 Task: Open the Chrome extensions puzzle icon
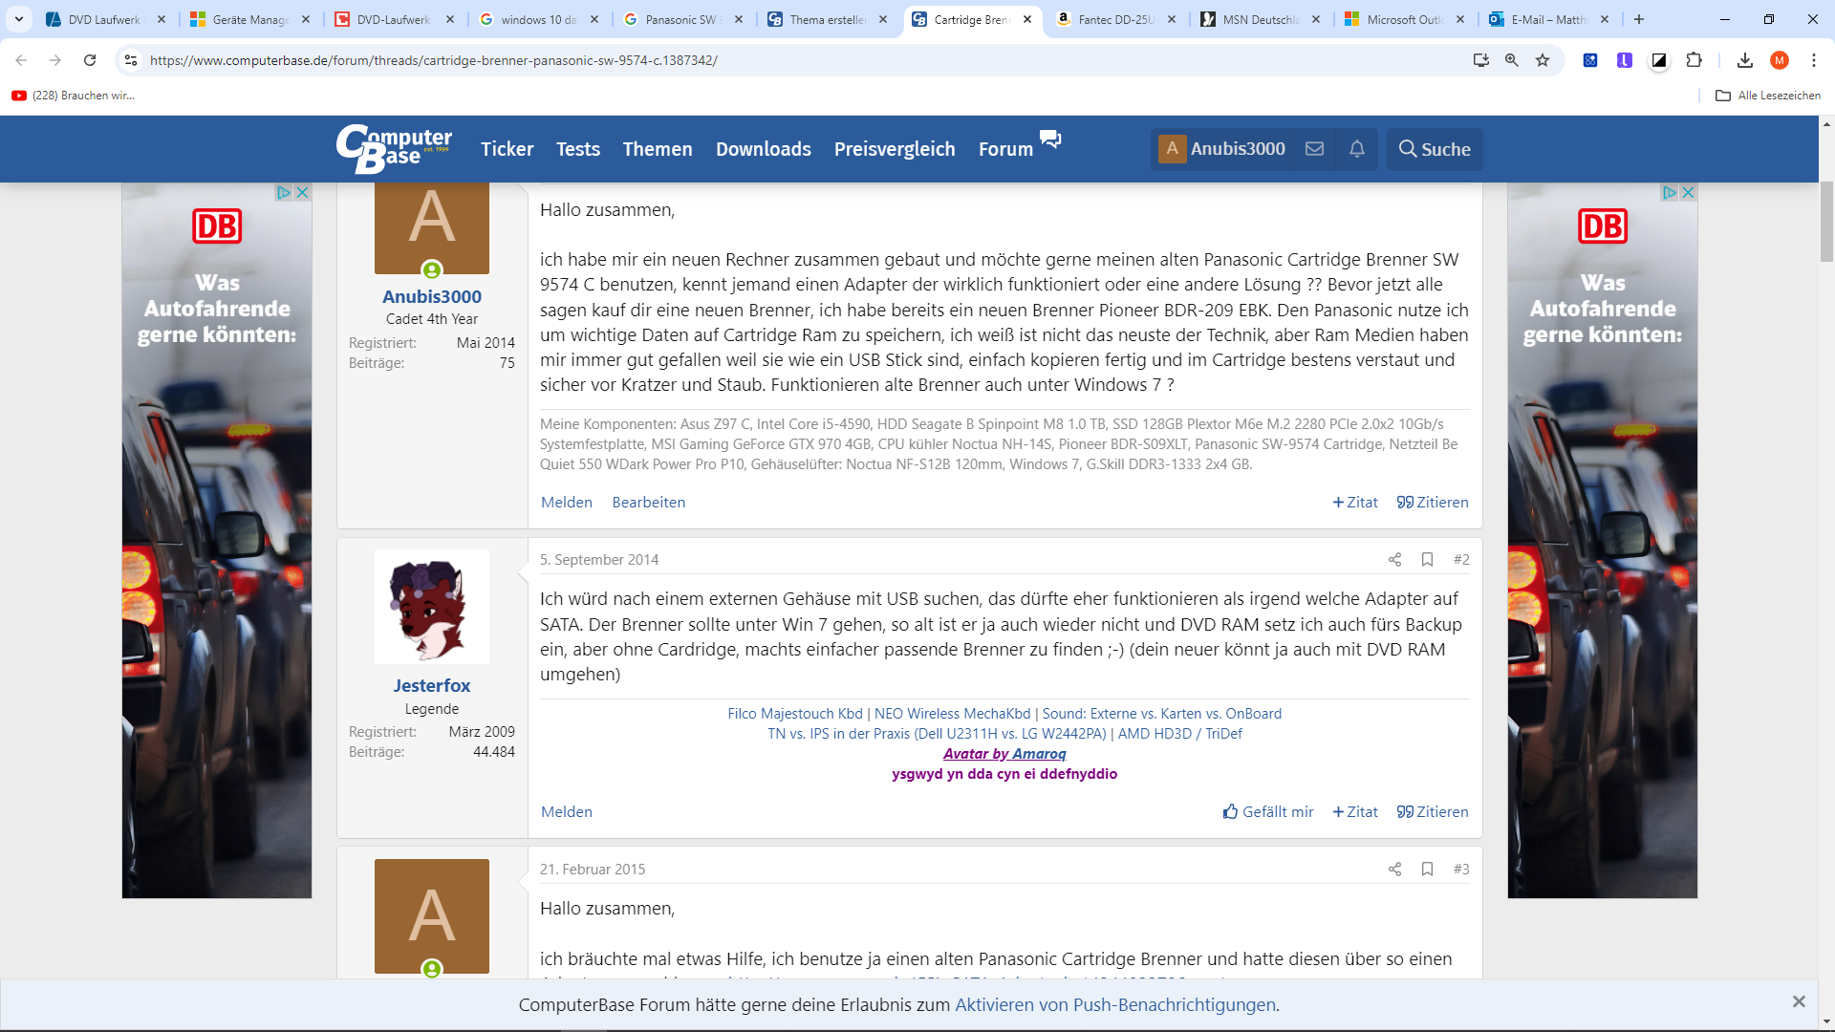click(1694, 60)
